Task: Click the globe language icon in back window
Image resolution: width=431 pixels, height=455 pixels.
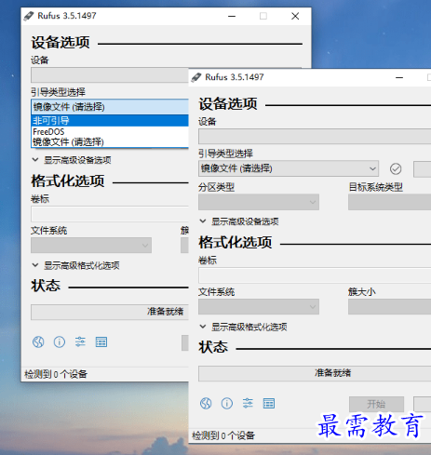Action: coord(38,341)
